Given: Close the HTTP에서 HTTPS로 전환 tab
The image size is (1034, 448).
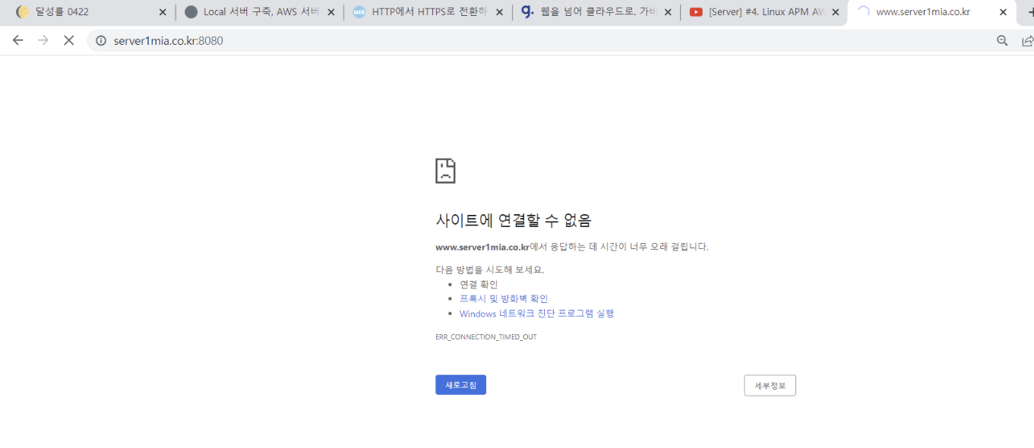Looking at the screenshot, I should (x=499, y=12).
